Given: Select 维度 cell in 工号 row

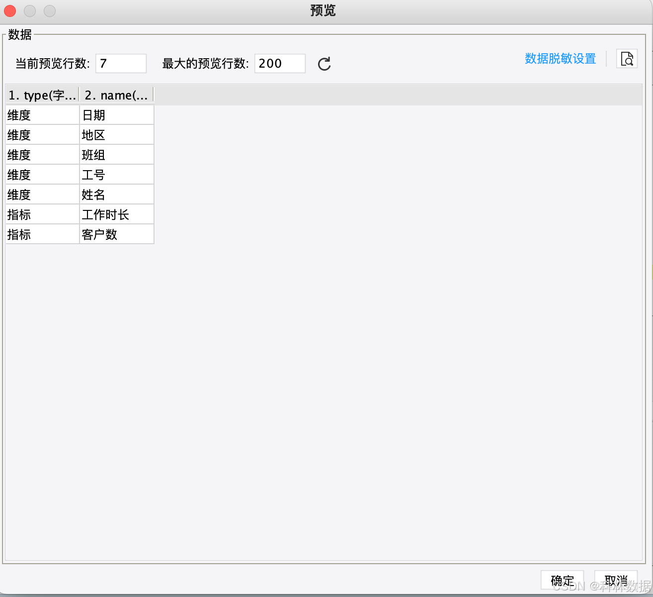Looking at the screenshot, I should [43, 175].
